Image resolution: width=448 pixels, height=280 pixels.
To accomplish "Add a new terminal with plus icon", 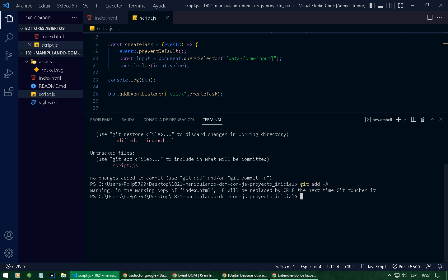I will (398, 119).
